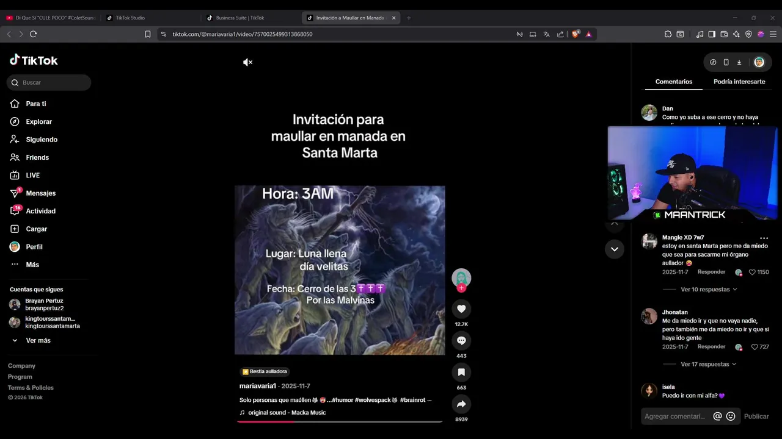782x439 pixels.
Task: Switch to Podría interesarte tab
Action: [739, 82]
